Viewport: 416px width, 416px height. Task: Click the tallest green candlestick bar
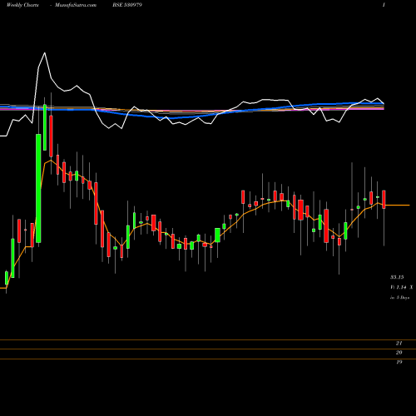38,188
